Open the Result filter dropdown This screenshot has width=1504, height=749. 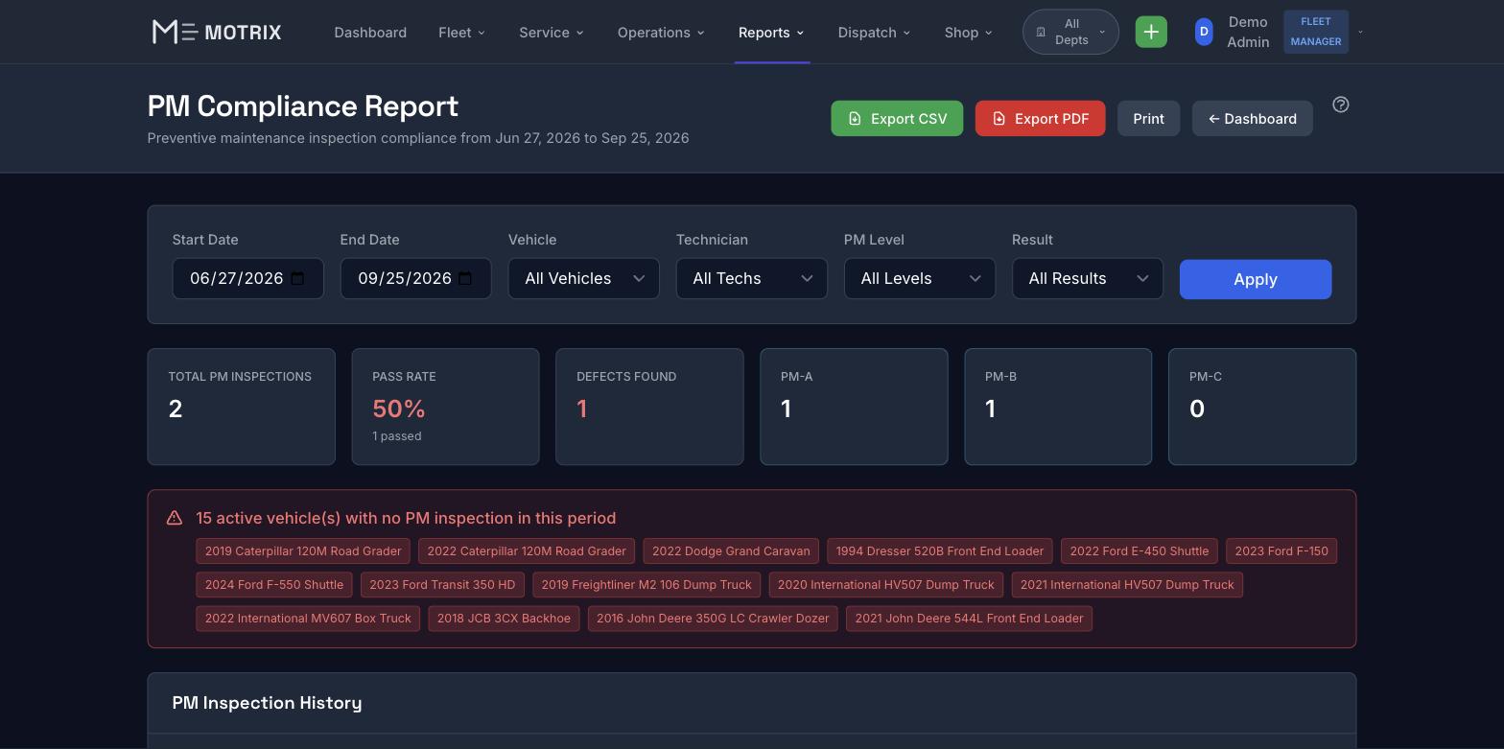(x=1088, y=278)
